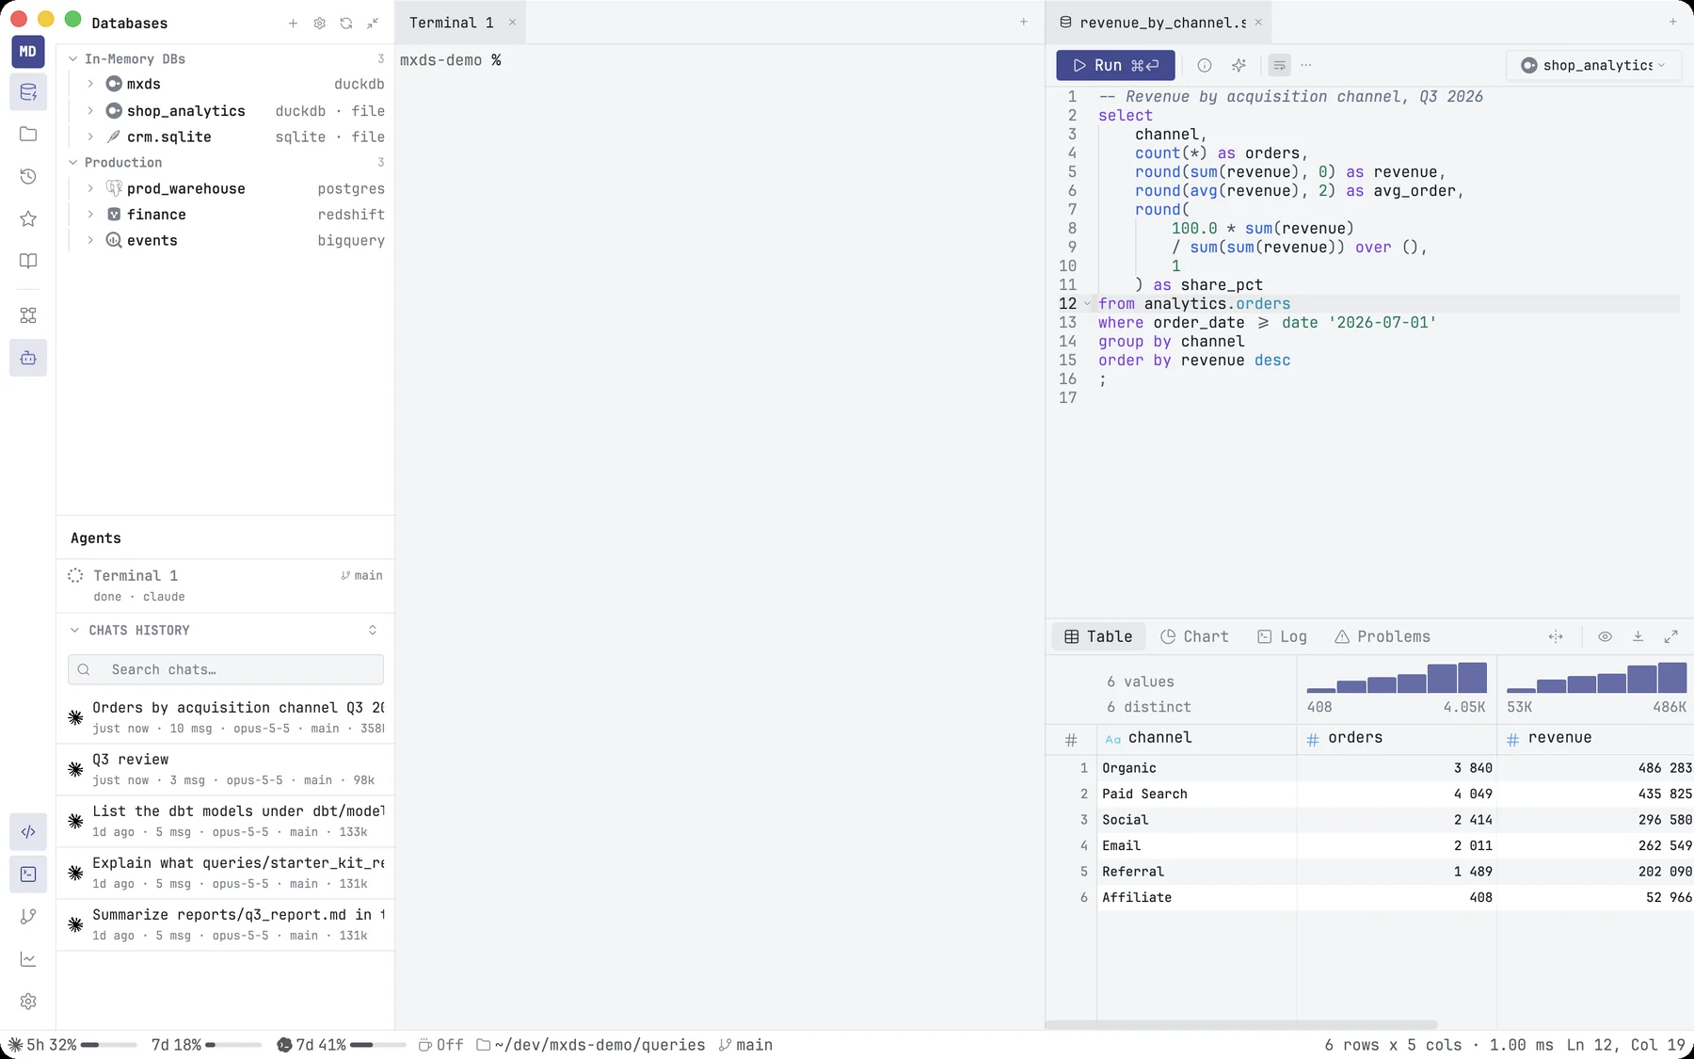Download the query results

(1638, 636)
